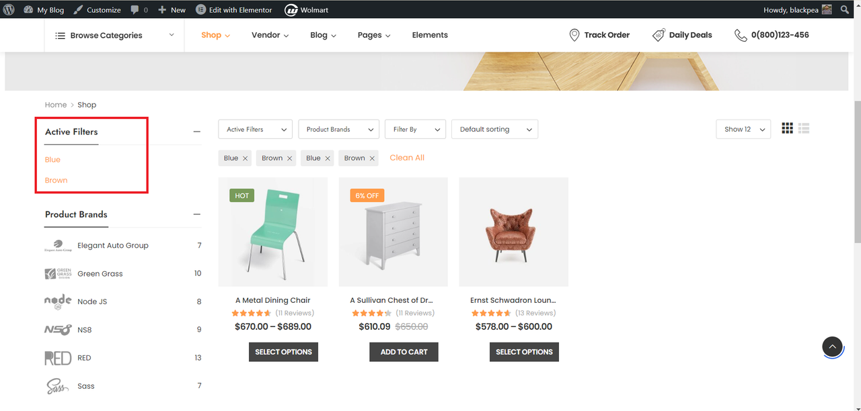Open the Active Filters toolbar dropdown
Screen dimensions: 861x411
point(256,130)
